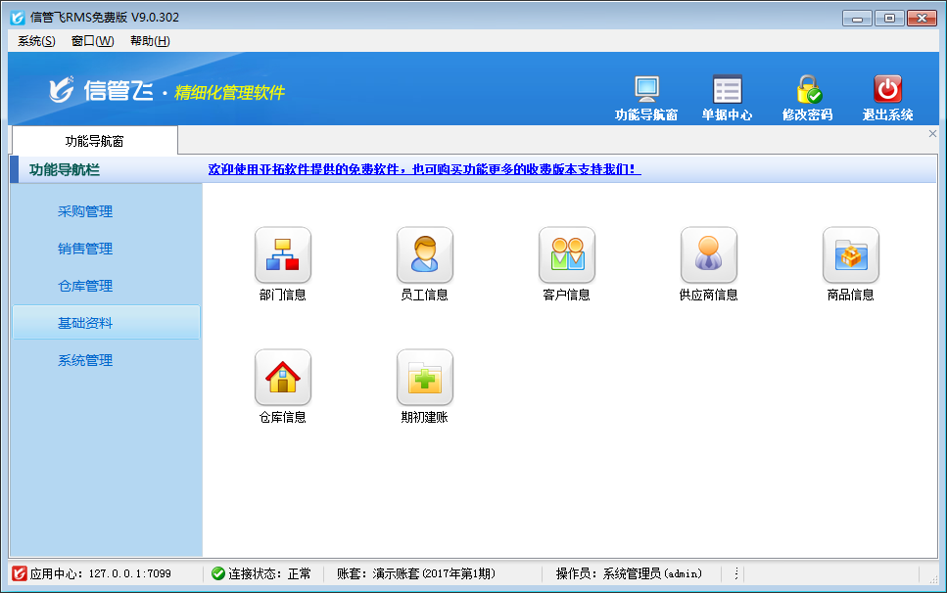Open the 员工信息 employee icon
This screenshot has width=947, height=593.
pyautogui.click(x=424, y=255)
